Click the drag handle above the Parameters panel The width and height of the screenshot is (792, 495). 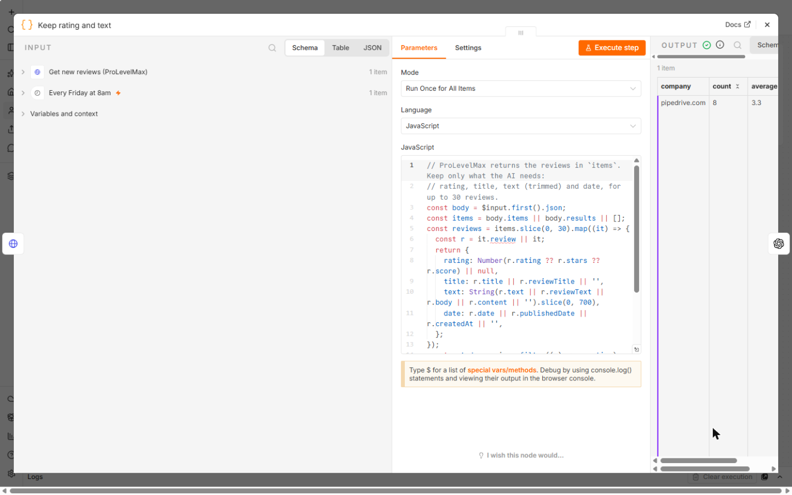tap(521, 33)
